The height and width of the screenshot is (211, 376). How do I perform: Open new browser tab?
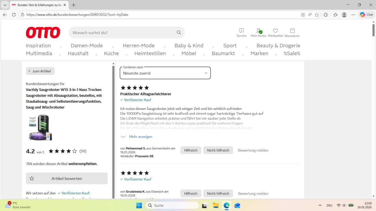click(73, 5)
